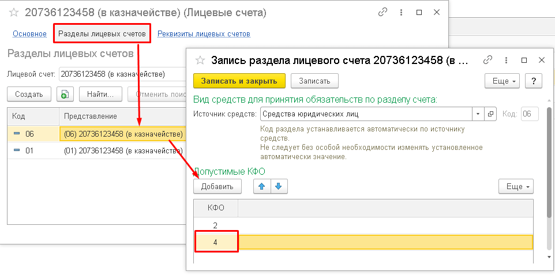Select row 01 in sections list
The image size is (555, 275).
94,151
